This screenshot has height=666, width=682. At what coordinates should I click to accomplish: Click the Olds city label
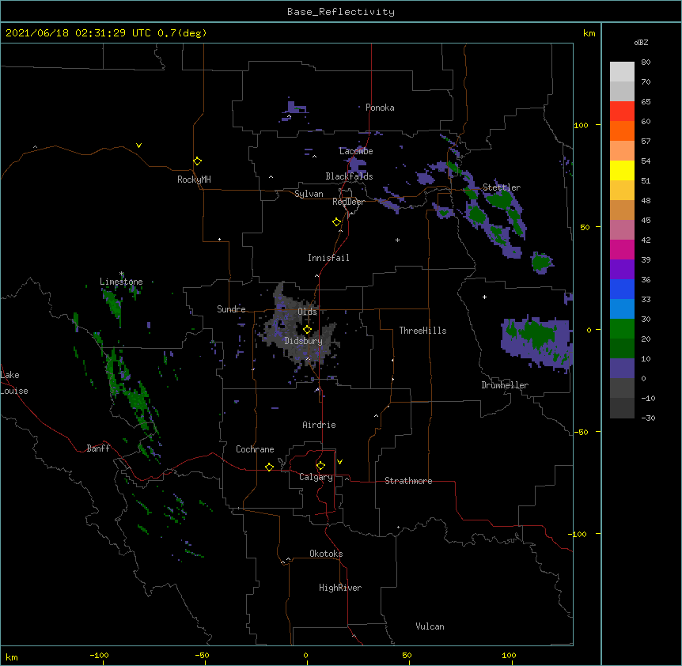307,312
